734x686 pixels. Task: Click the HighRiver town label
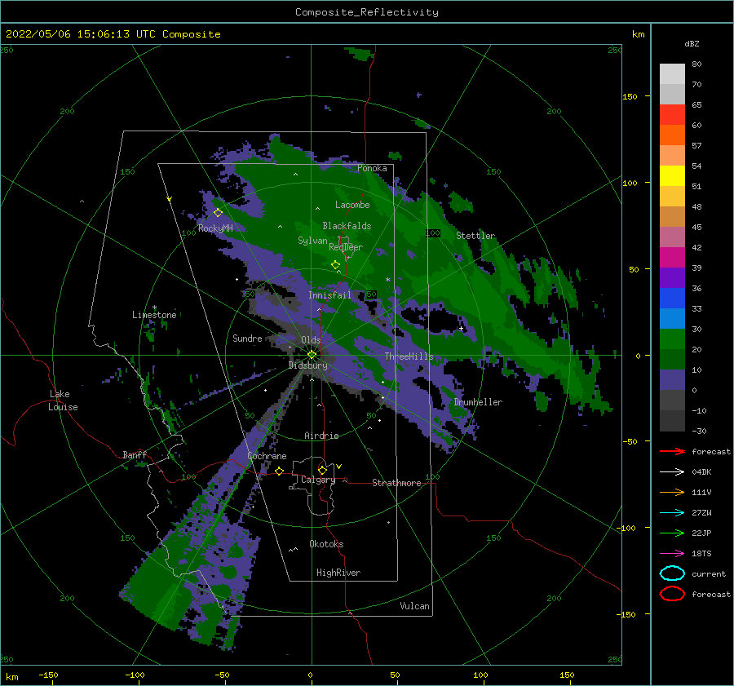(x=338, y=573)
